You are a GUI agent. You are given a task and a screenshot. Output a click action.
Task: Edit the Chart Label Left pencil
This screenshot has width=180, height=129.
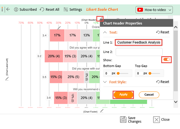point(7,79)
